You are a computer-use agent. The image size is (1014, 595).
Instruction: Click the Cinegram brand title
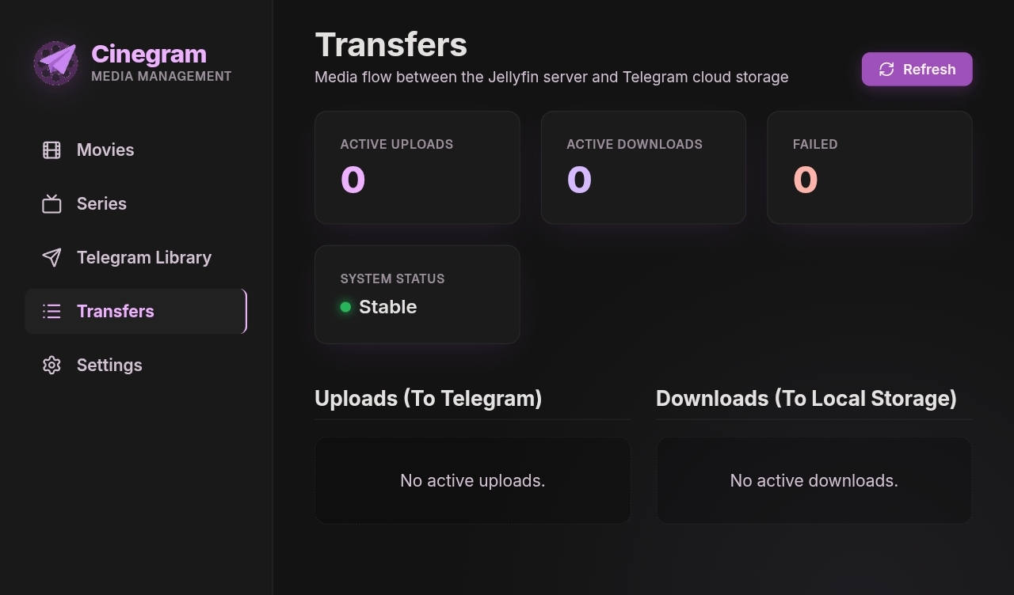click(x=149, y=54)
